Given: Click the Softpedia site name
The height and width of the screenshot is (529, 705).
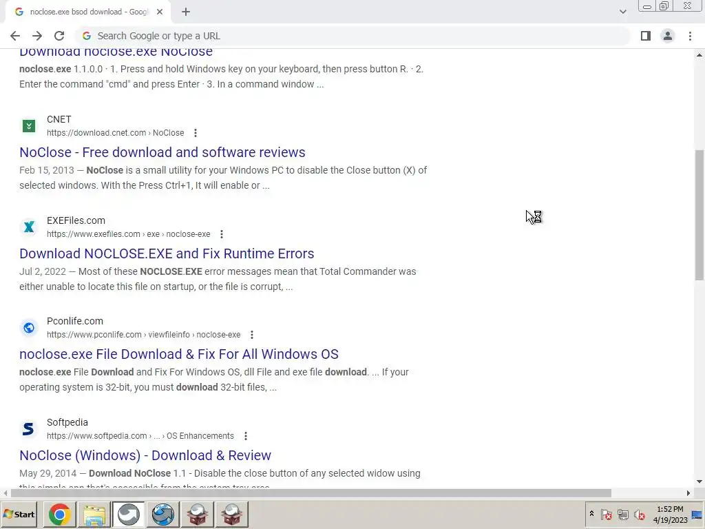Looking at the screenshot, I should click(67, 422).
